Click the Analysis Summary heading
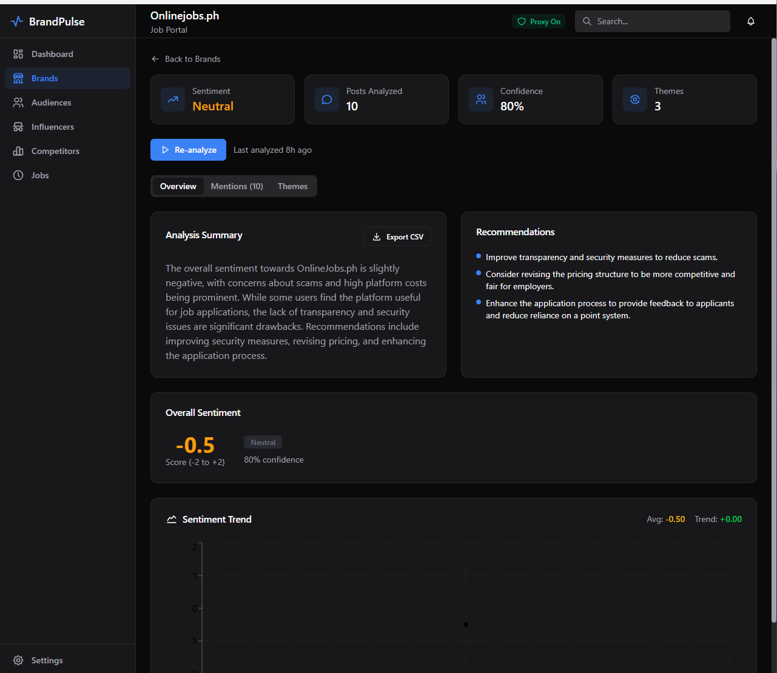 [x=204, y=235]
